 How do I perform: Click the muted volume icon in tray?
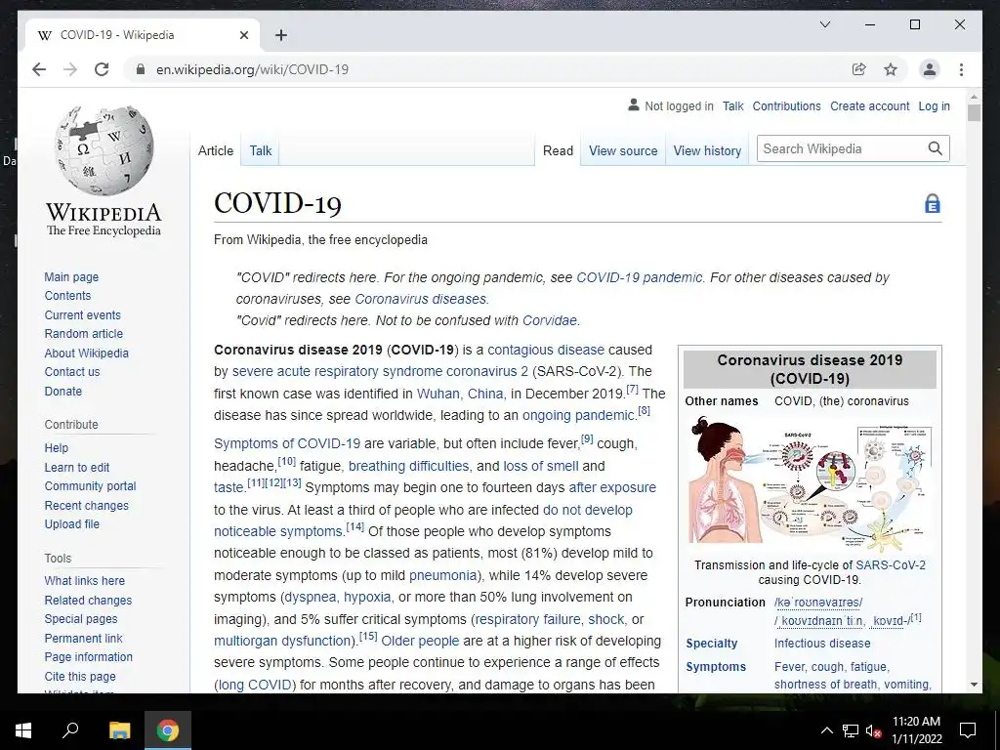coord(873,730)
